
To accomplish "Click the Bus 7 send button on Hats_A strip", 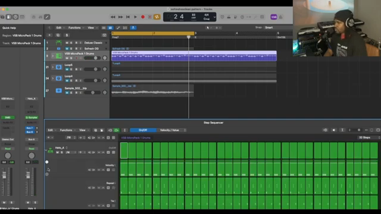I will [x=30, y=128].
